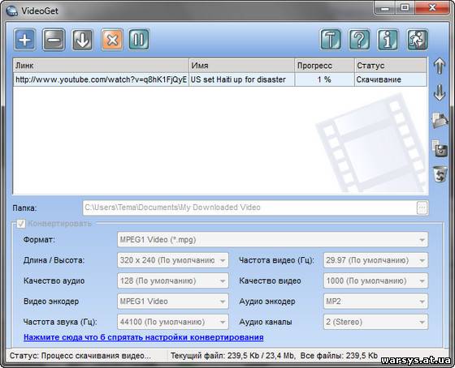Open the Качество видео dropdown
This screenshot has height=368, width=455.
375,280
